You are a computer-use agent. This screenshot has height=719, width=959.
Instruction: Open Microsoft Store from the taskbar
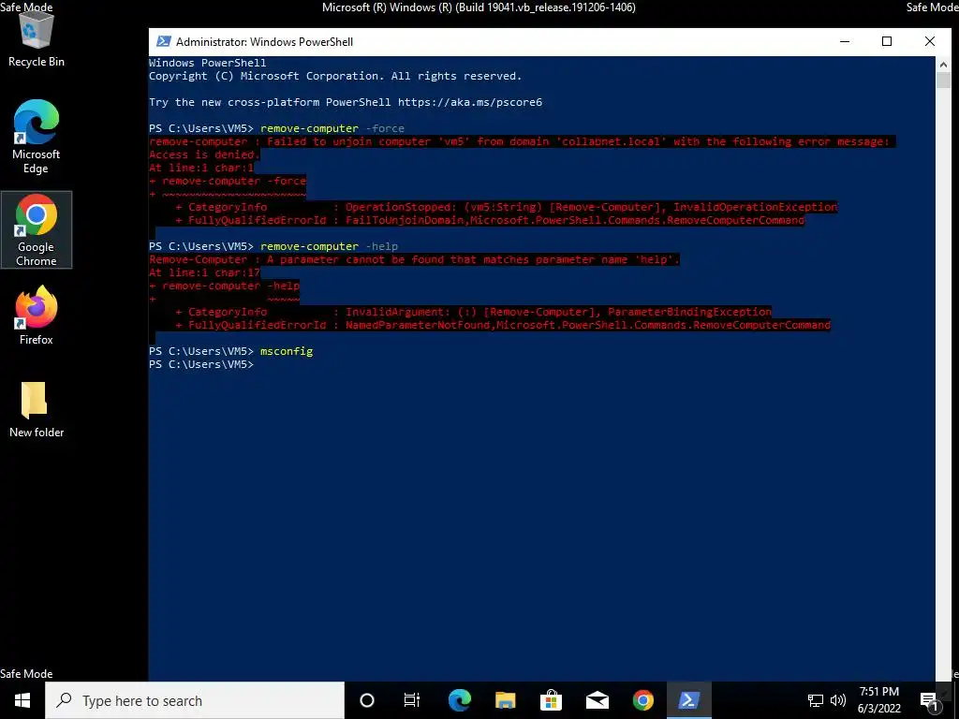(x=551, y=700)
